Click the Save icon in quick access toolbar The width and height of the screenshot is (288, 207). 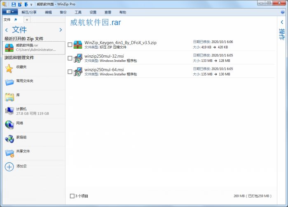point(14,4)
